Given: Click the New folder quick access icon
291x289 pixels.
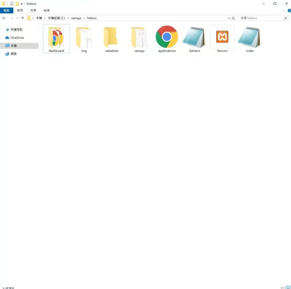Looking at the screenshot, I should click(x=17, y=3).
